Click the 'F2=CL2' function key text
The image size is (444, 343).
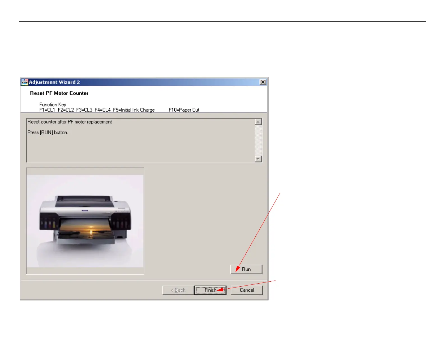pyautogui.click(x=66, y=110)
